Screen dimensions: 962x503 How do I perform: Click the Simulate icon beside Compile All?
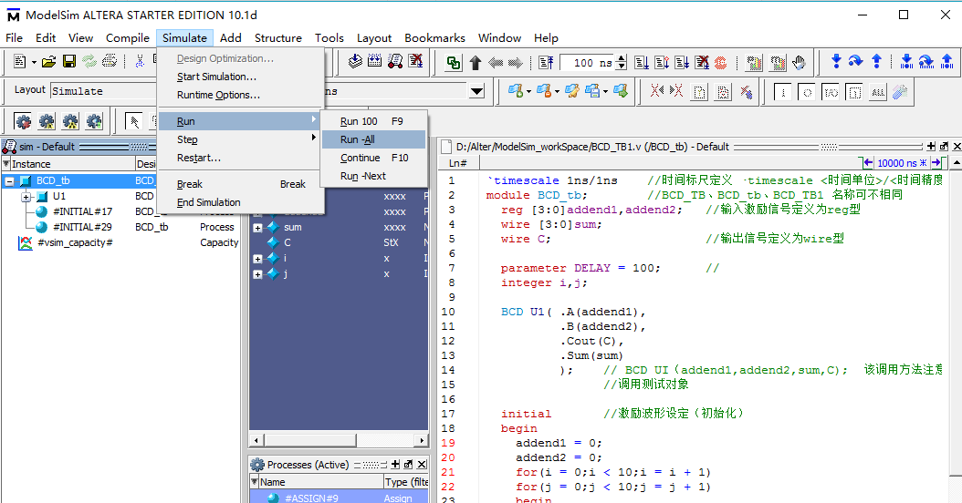click(x=395, y=61)
